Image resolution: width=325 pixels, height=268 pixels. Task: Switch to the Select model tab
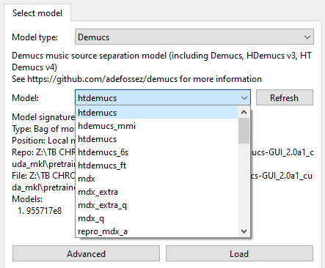(37, 12)
